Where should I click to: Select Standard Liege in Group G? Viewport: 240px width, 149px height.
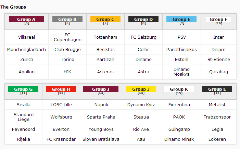click(x=24, y=117)
